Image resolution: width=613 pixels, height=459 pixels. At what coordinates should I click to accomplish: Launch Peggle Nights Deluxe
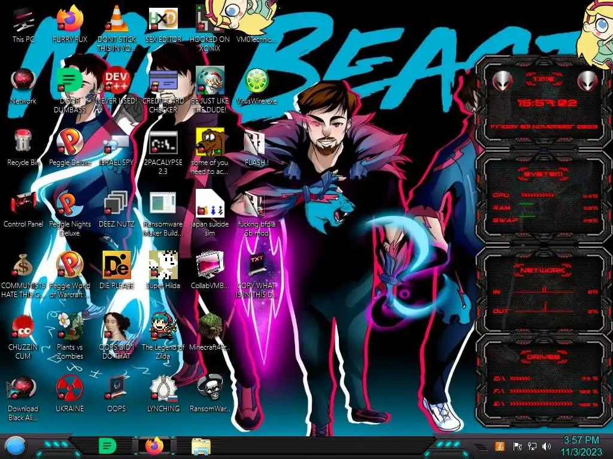69,213
